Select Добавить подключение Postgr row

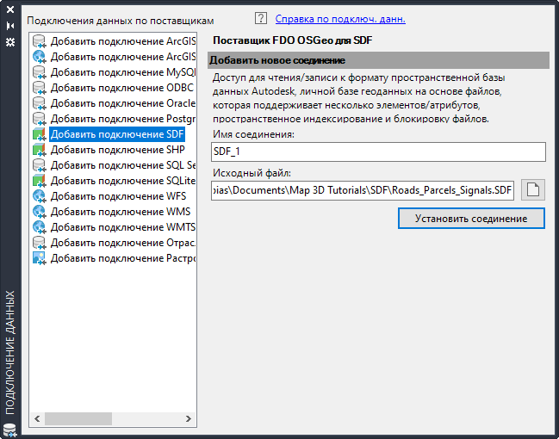[x=123, y=119]
